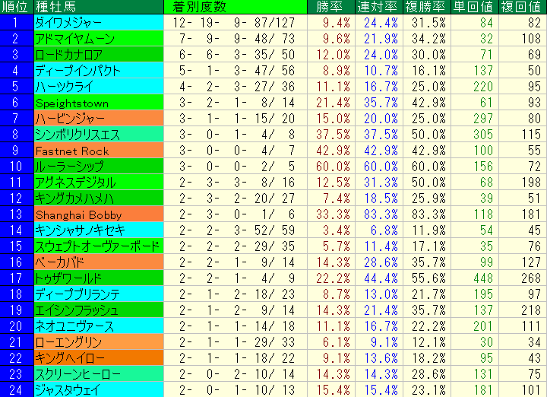The height and width of the screenshot is (397, 547).
Task: Select the シンボリクリスエス sire name cell
Action: (x=99, y=135)
